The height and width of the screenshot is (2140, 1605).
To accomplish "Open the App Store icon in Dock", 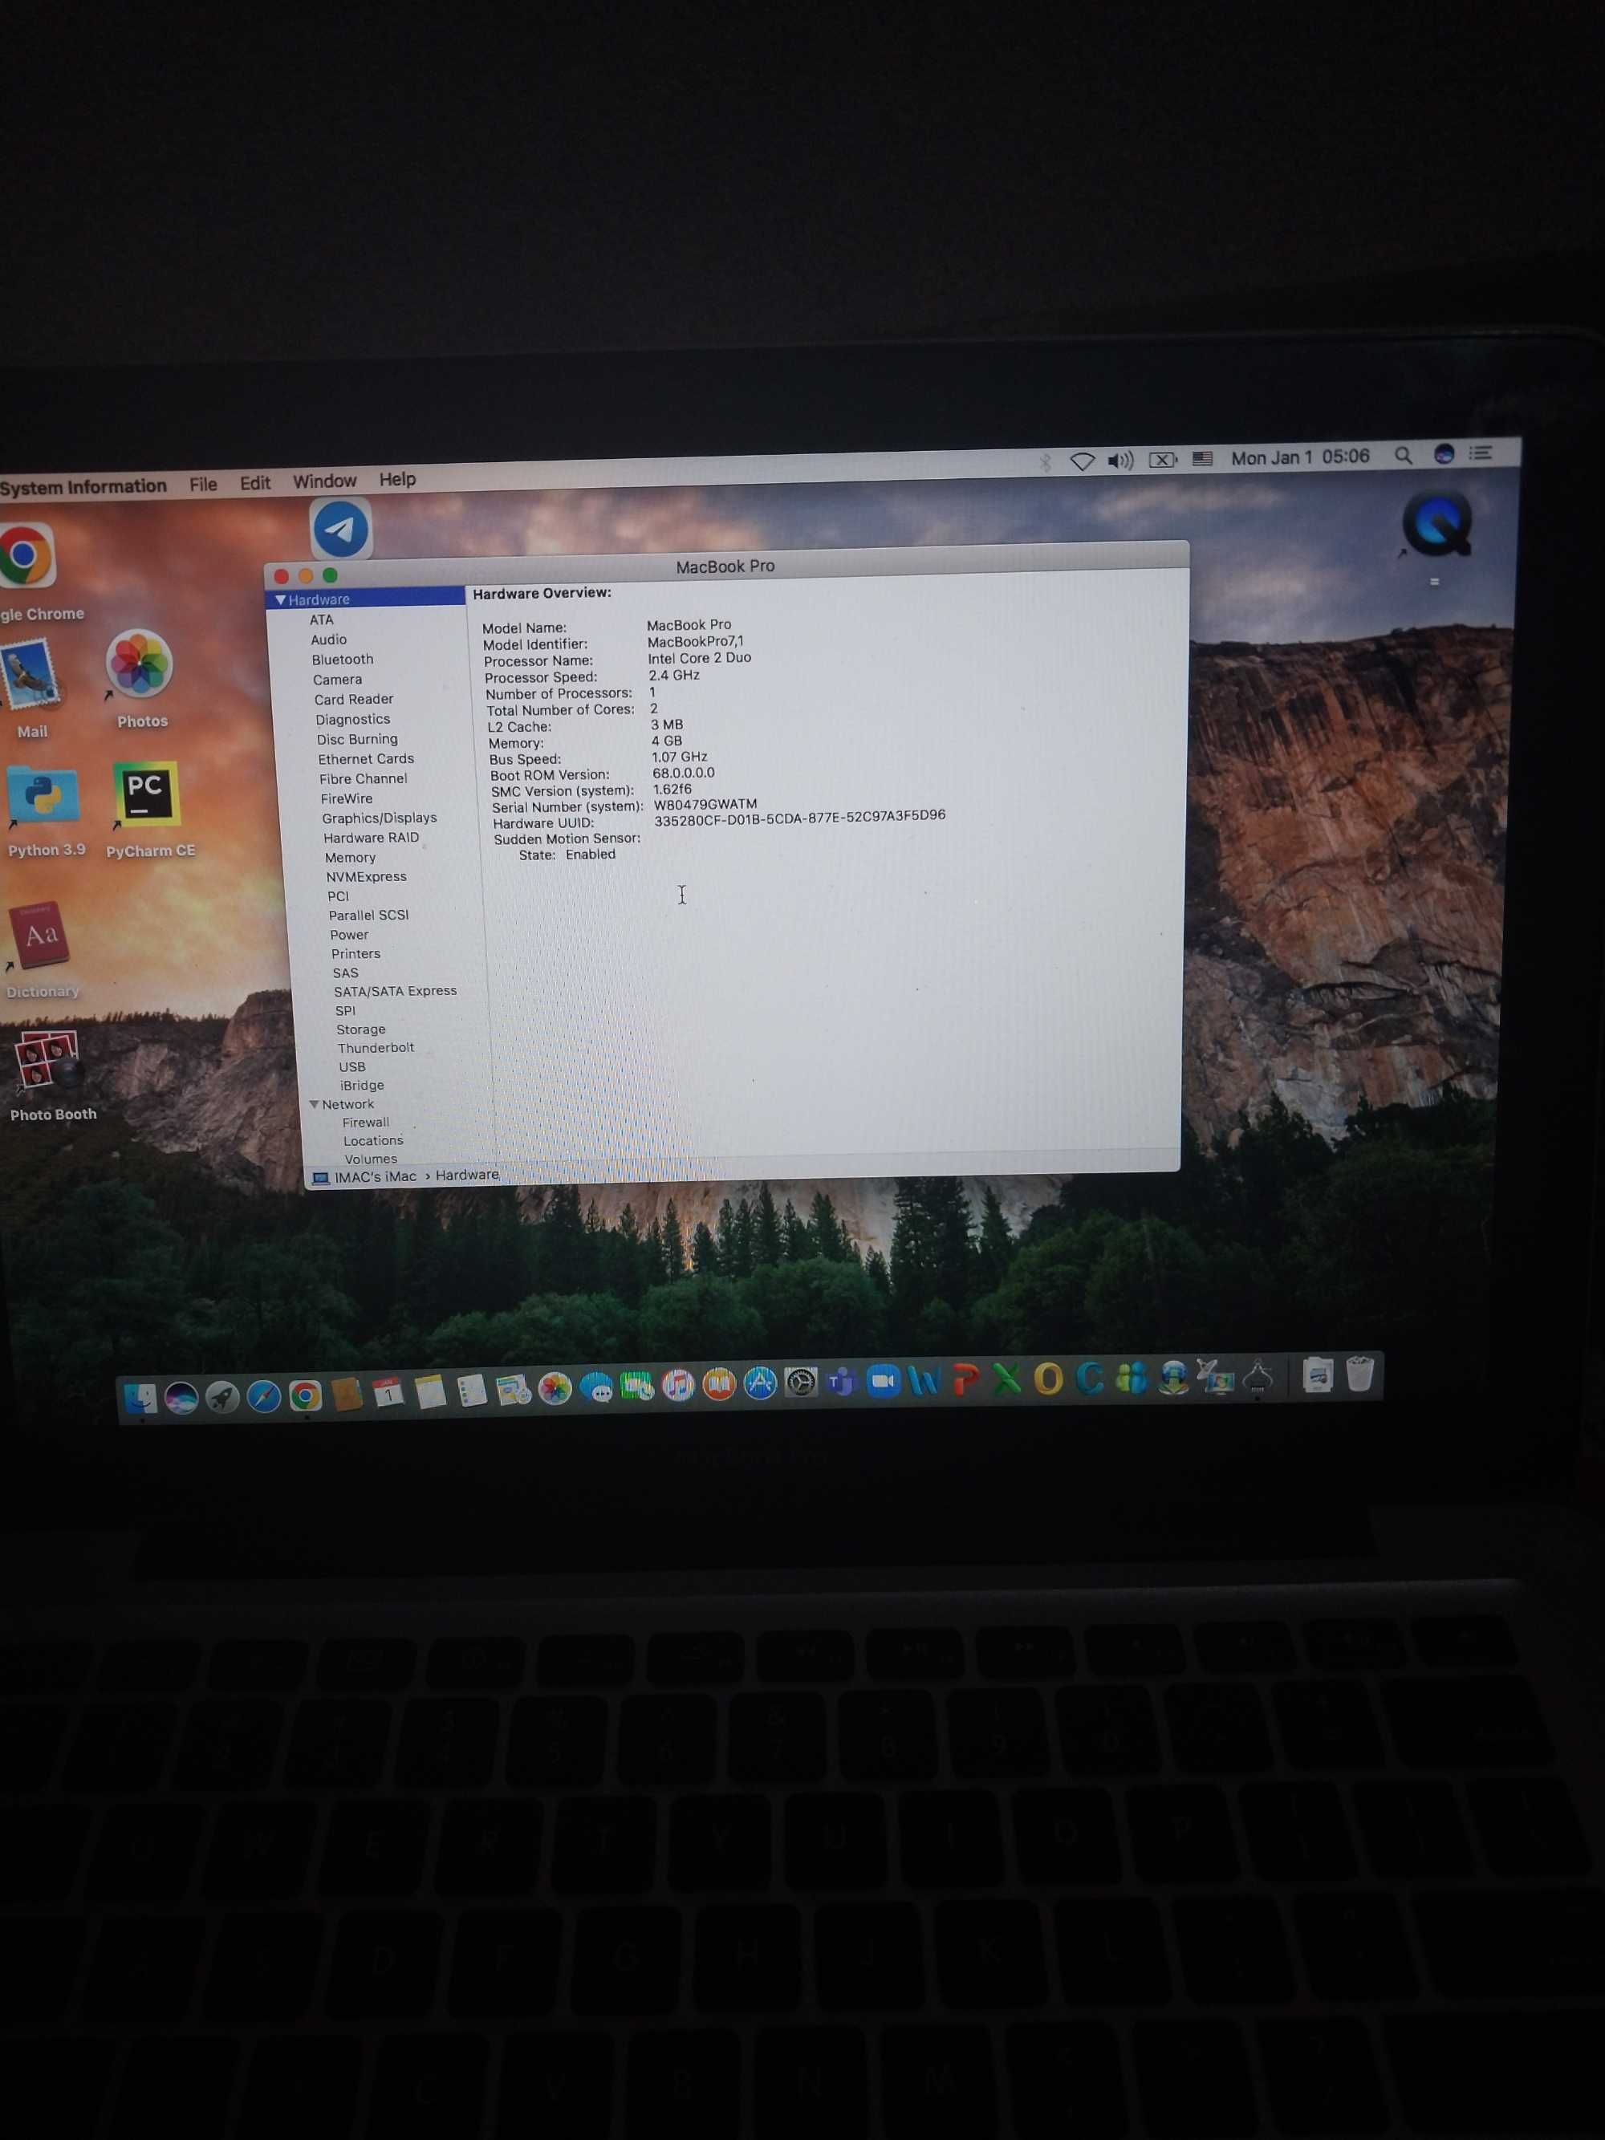I will [x=761, y=1384].
